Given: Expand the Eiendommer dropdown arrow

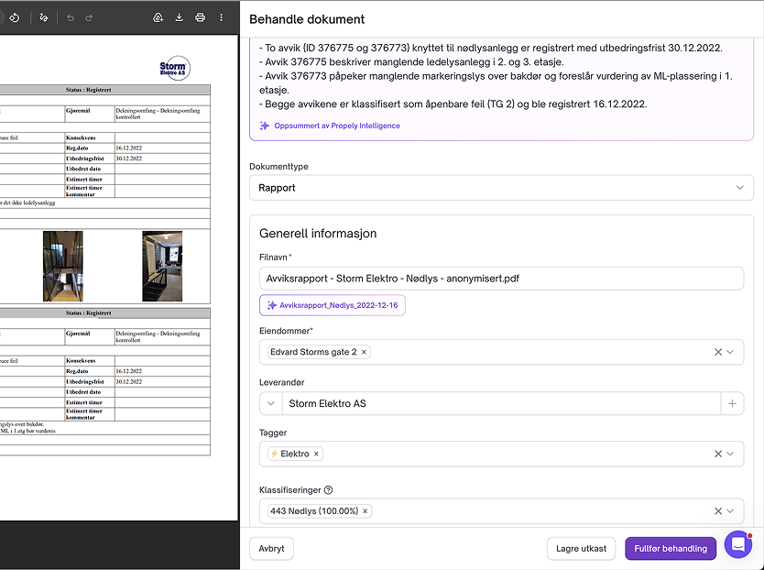Looking at the screenshot, I should pyautogui.click(x=730, y=352).
